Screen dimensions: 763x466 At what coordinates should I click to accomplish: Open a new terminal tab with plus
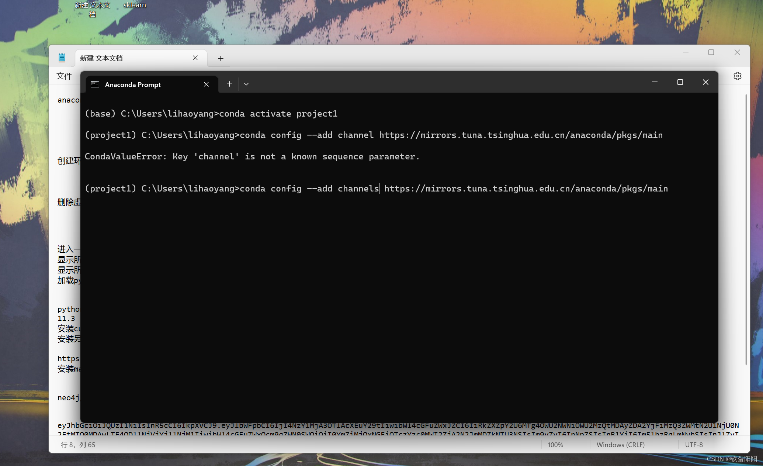[x=229, y=84]
